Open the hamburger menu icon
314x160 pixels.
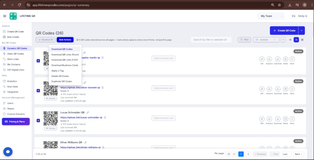point(5,16)
